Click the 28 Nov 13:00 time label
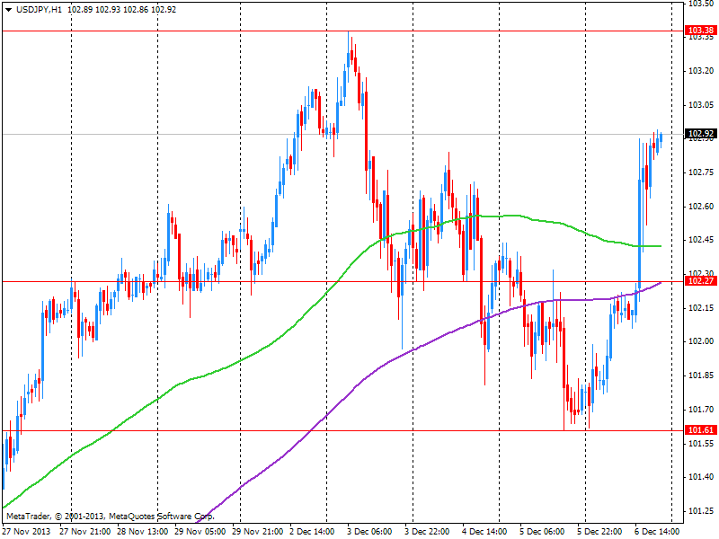 [x=143, y=532]
